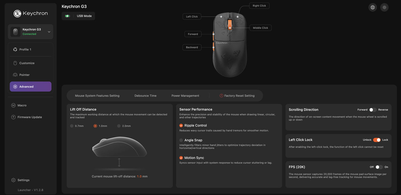
Task: Enable the FPS (20K) switch
Action: (379, 167)
